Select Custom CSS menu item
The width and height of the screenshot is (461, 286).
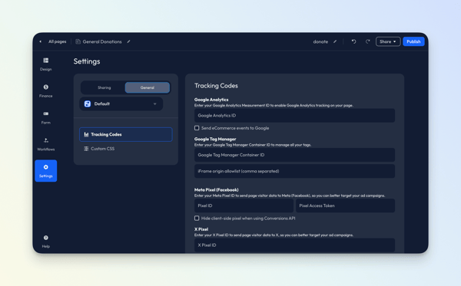[126, 149]
